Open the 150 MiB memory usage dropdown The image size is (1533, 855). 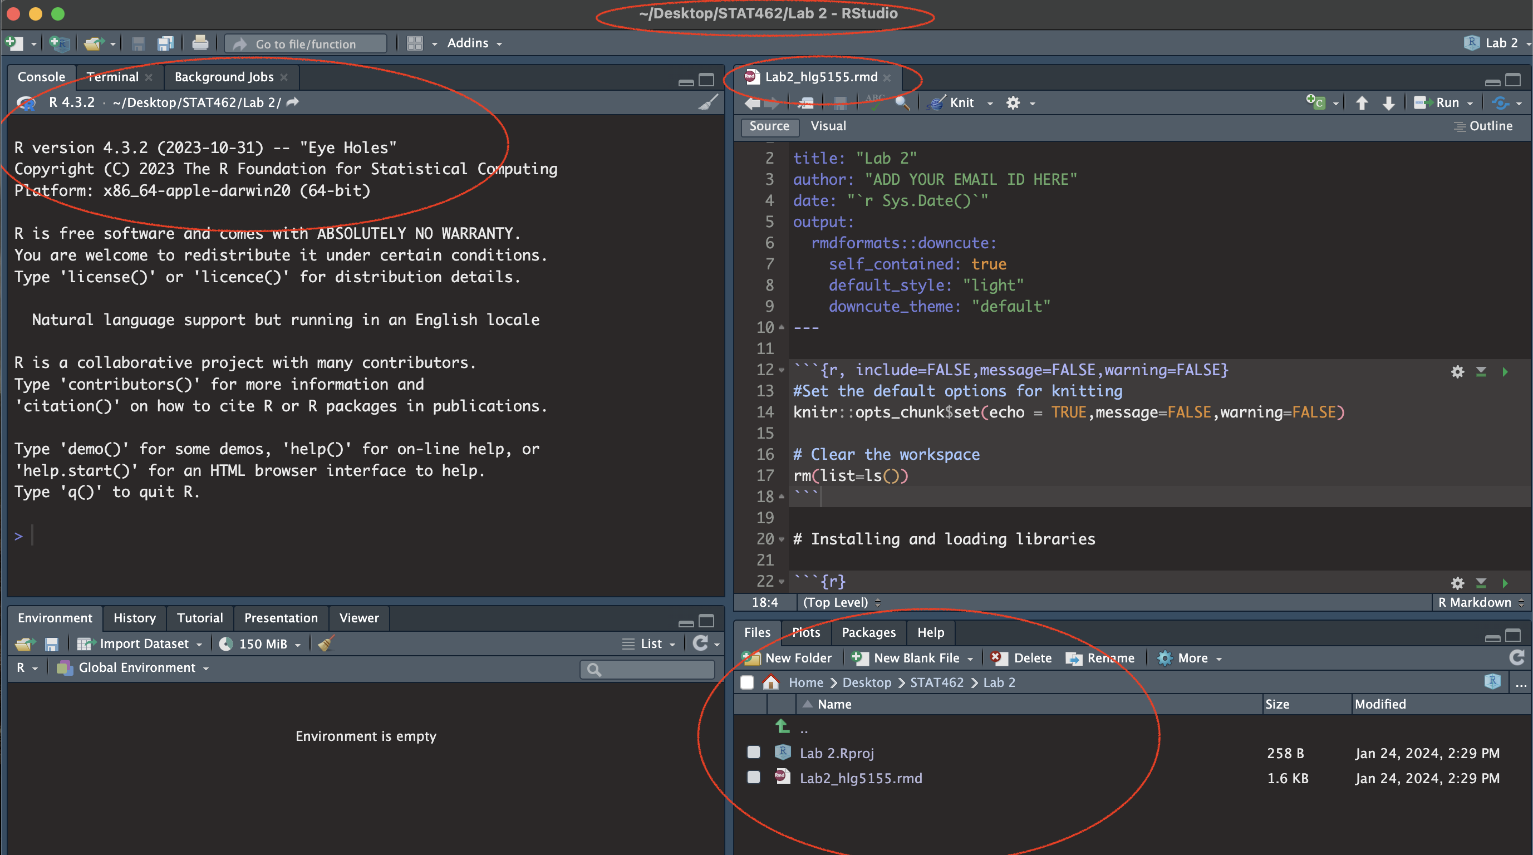point(259,644)
